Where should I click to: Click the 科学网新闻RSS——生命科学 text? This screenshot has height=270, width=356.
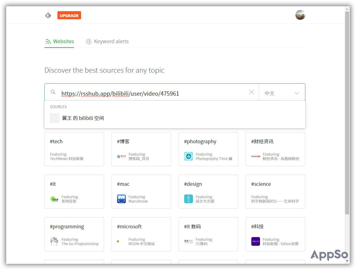click(275, 201)
